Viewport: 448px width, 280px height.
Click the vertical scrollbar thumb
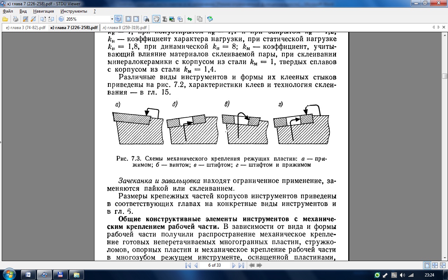click(444, 76)
